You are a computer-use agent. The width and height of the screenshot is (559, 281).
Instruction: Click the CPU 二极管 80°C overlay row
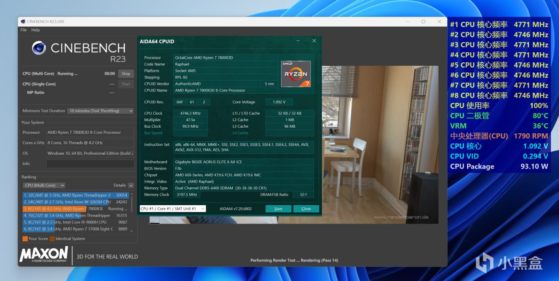pos(499,116)
